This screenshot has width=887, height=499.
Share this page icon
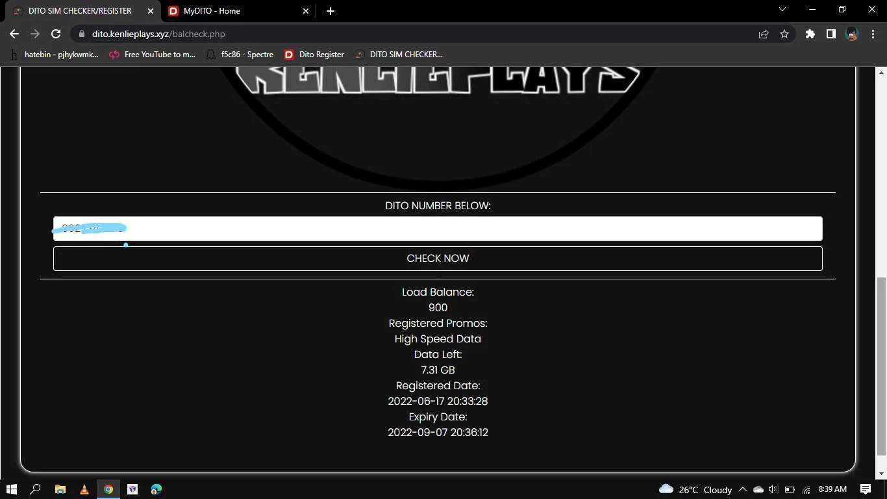click(764, 34)
